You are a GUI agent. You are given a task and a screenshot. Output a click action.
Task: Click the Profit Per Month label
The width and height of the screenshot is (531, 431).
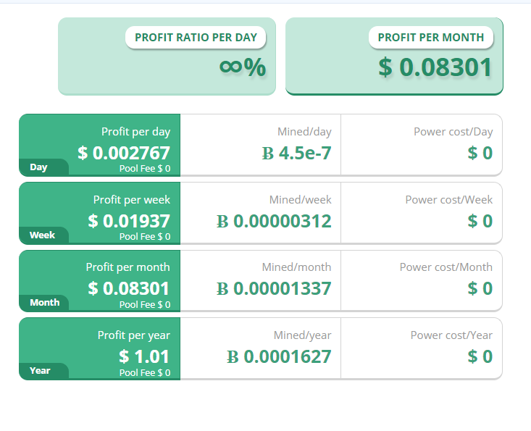pos(431,37)
